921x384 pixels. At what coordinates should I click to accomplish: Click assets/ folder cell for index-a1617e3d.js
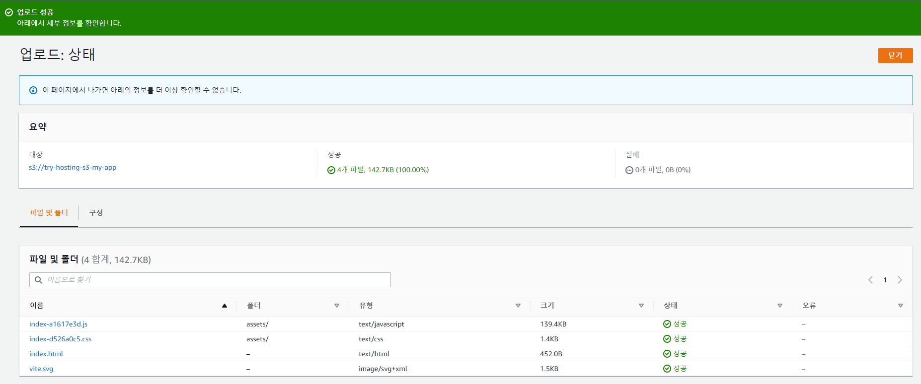pos(257,324)
